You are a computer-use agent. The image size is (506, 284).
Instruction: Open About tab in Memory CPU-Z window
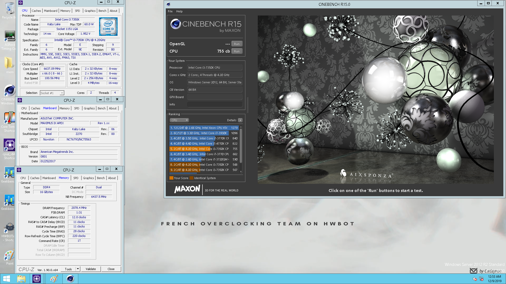[112, 178]
